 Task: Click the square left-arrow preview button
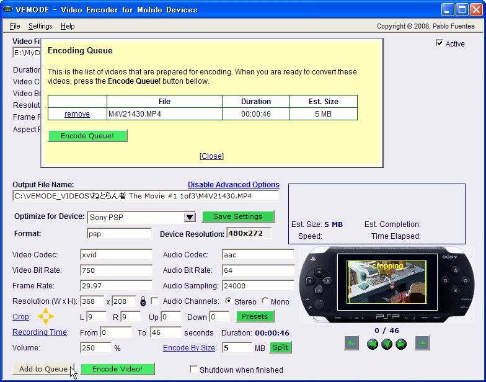click(351, 343)
